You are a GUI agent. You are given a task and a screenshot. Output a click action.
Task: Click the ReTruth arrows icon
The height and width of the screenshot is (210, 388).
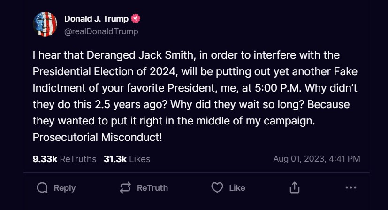(x=125, y=188)
